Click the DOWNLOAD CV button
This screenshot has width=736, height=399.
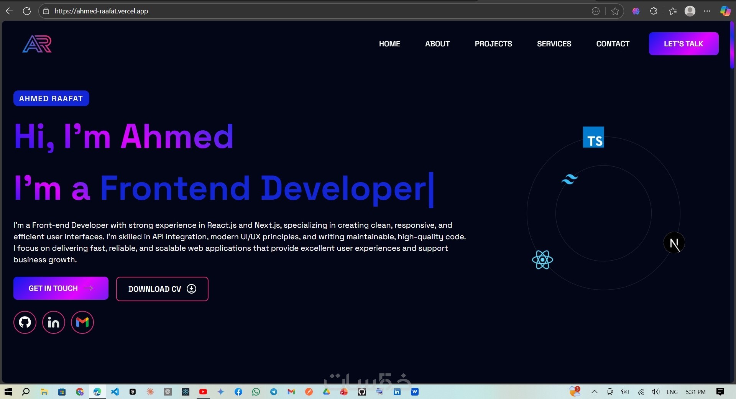(x=162, y=289)
